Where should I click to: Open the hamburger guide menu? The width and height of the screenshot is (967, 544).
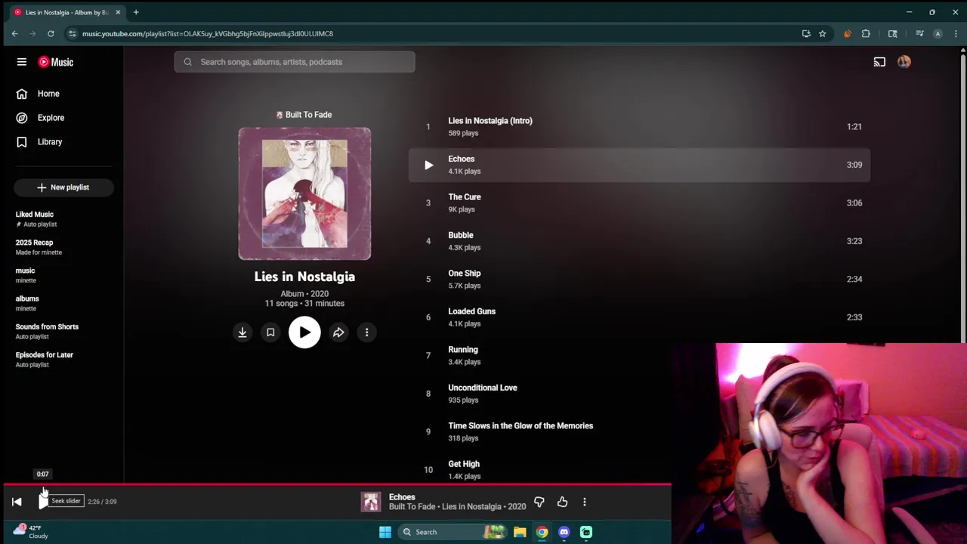(x=22, y=62)
